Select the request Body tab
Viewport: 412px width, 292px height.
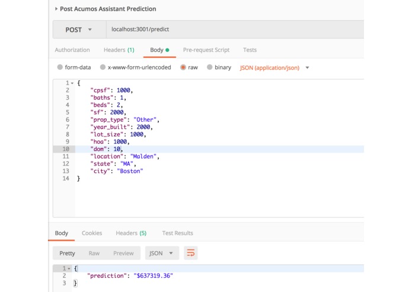coord(159,50)
